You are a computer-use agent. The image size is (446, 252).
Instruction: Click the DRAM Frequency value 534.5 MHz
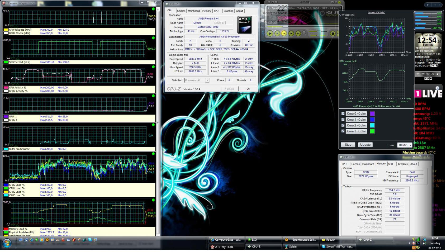click(x=395, y=190)
